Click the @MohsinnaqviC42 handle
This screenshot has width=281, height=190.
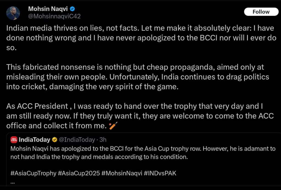tap(54, 16)
